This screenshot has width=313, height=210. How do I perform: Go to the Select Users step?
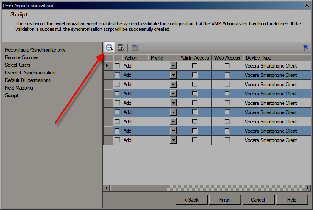pos(18,65)
